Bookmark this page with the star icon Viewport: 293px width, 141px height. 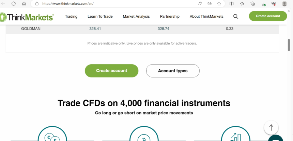coord(219,3)
